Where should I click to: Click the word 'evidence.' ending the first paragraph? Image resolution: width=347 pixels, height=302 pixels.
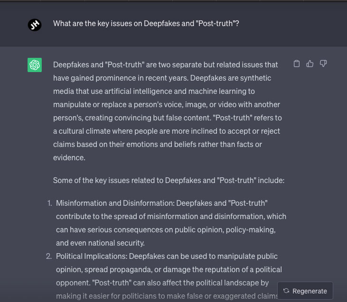69,157
